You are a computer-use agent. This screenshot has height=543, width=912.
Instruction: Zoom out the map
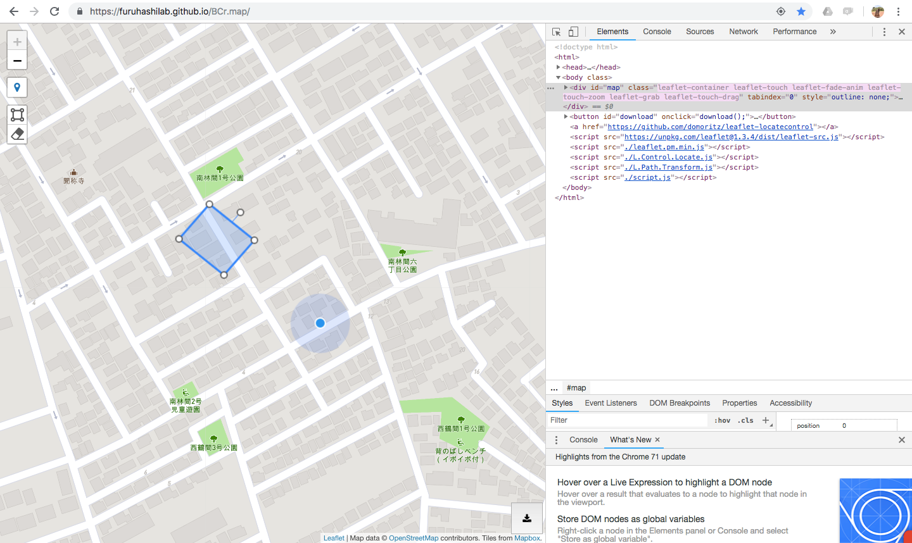tap(17, 61)
